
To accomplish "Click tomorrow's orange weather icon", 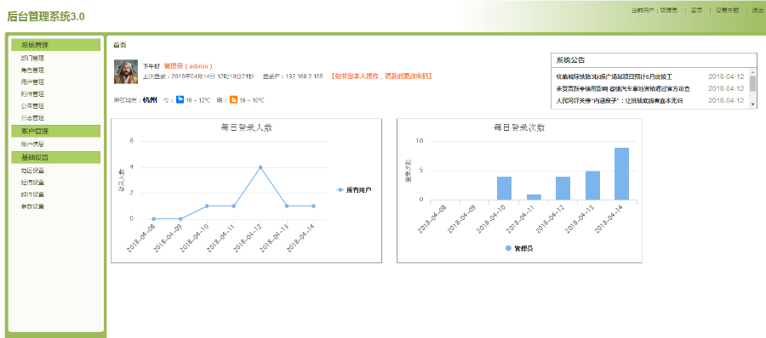I will tap(233, 99).
